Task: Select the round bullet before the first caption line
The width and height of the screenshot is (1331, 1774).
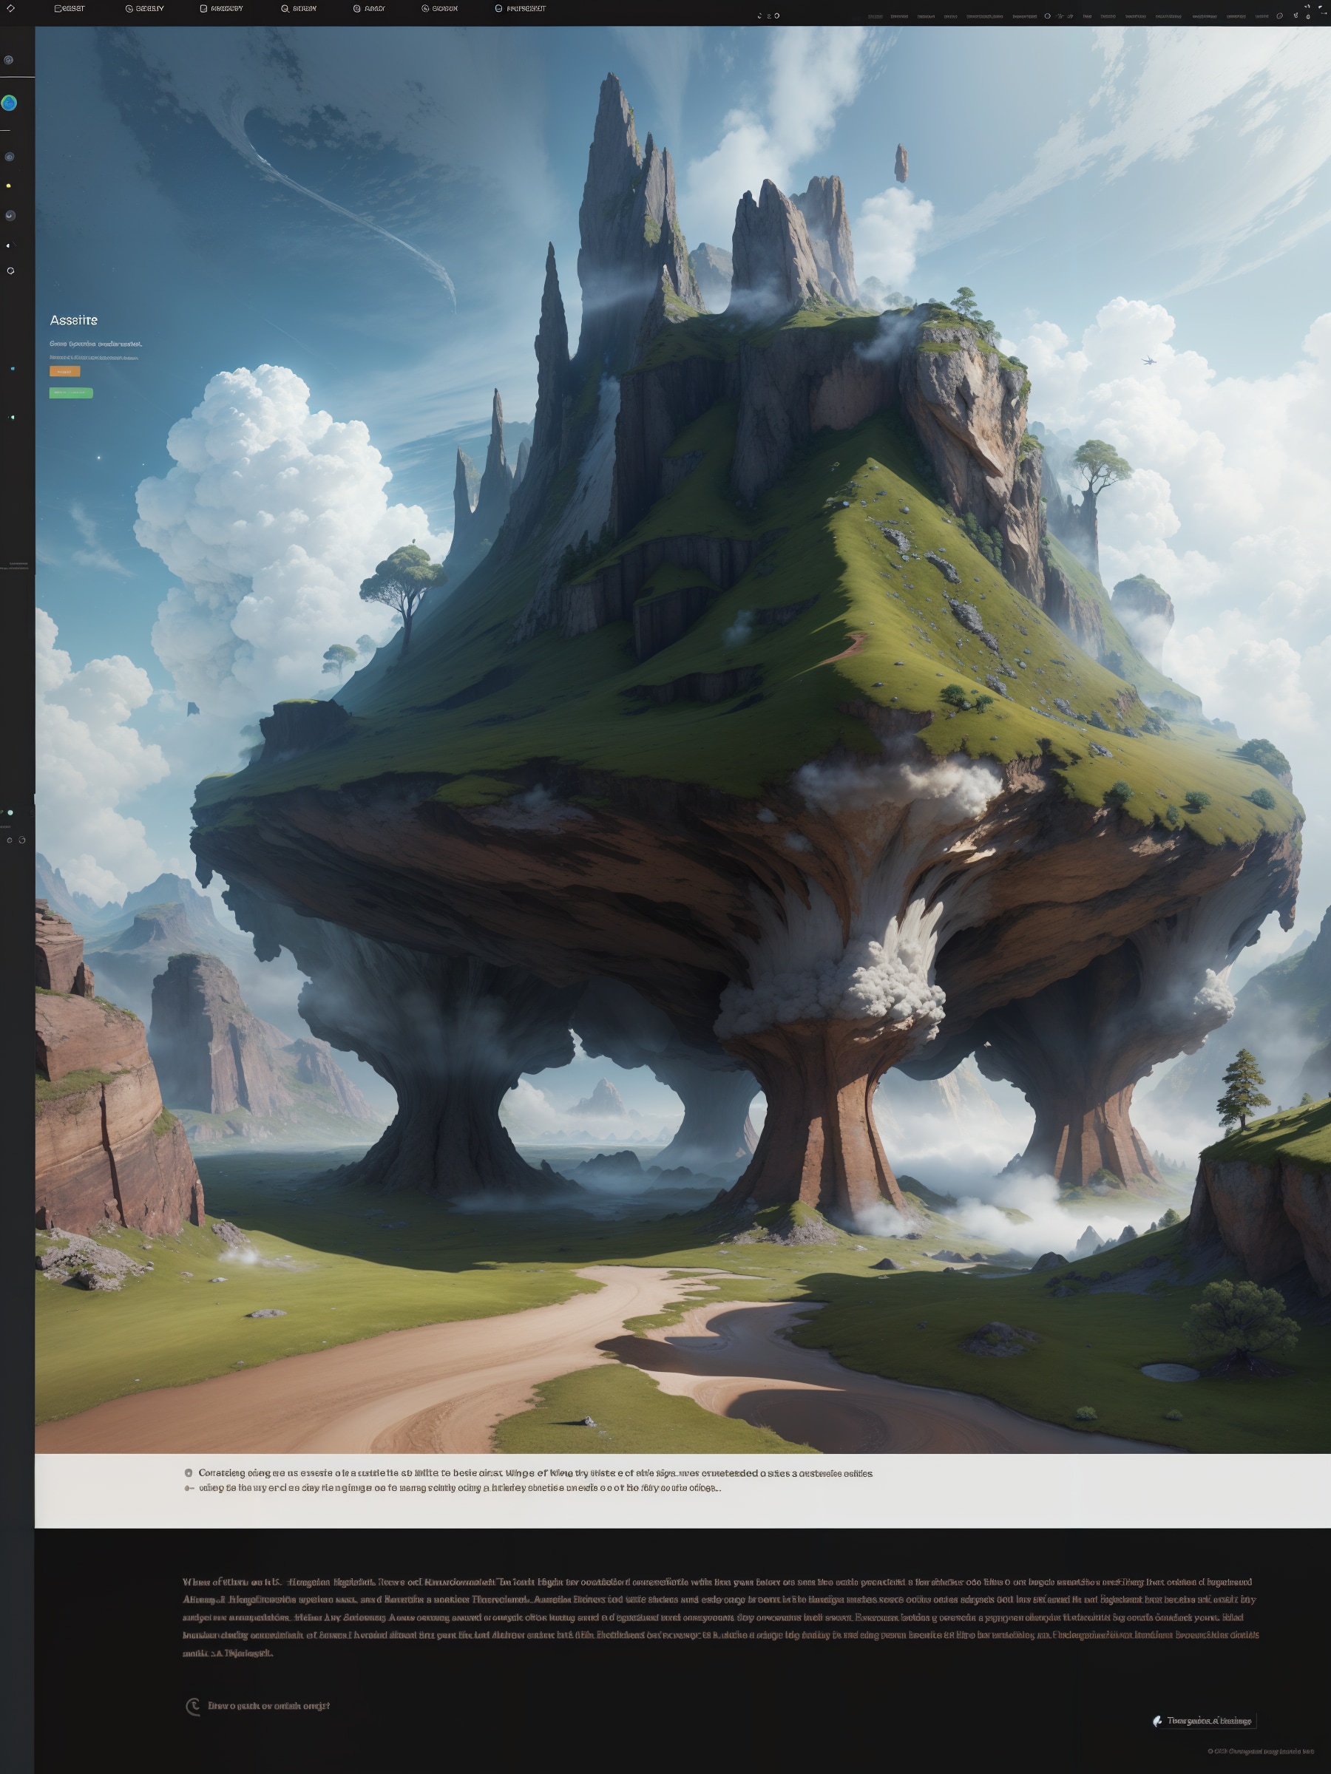Action: (x=189, y=1473)
